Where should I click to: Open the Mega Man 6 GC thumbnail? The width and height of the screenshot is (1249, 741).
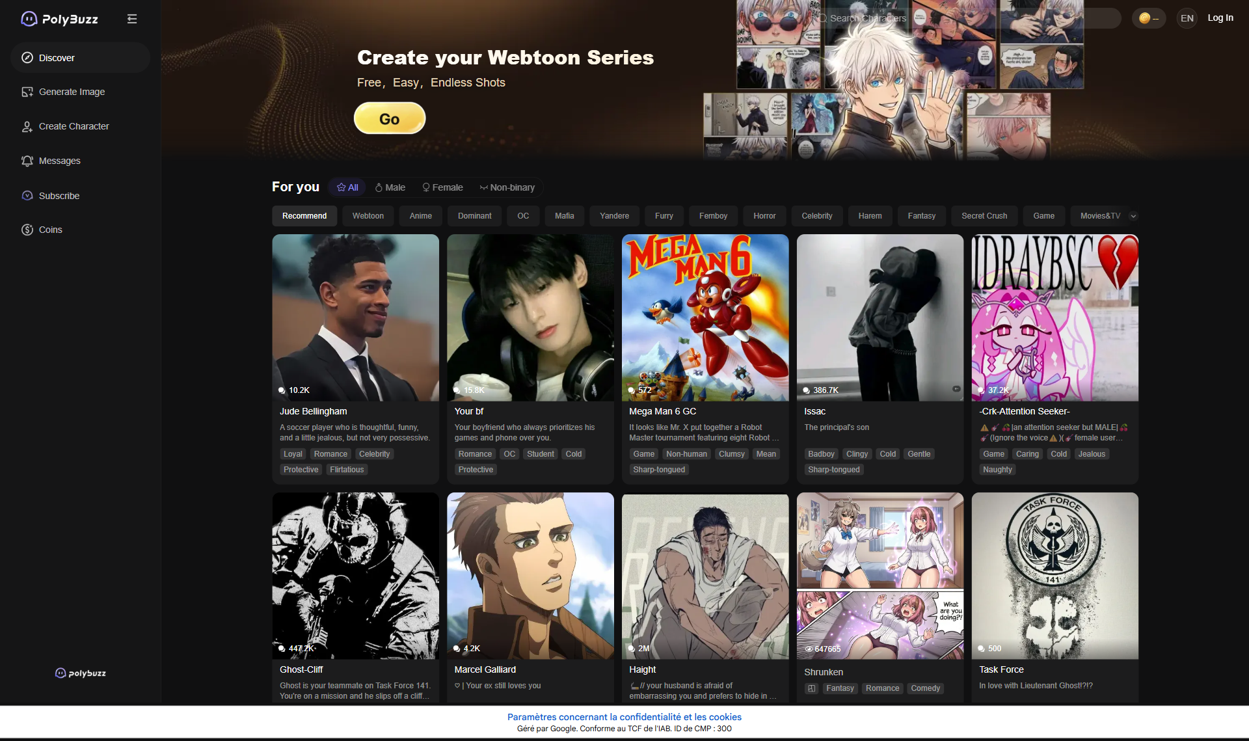click(705, 317)
